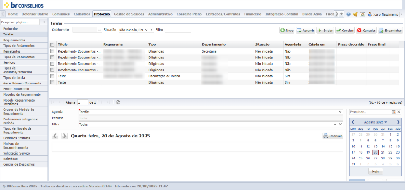Open the Agenda Tarefas dropdown
405x190 pixels.
[x=340, y=112]
